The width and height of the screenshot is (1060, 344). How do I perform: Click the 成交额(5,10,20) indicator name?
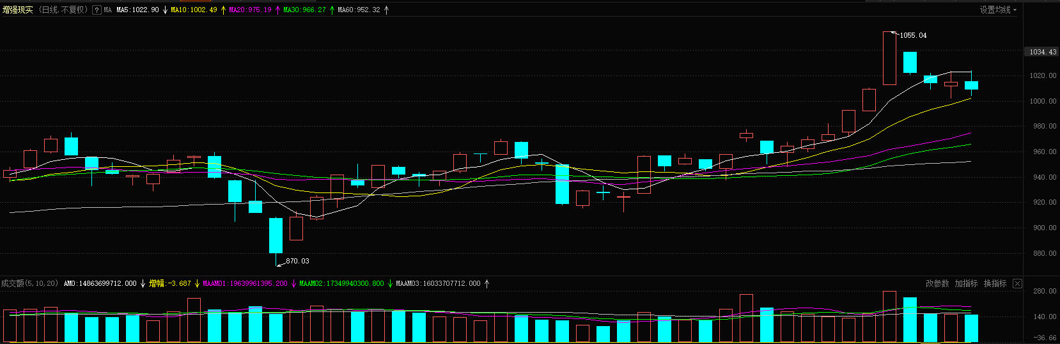[x=29, y=283]
